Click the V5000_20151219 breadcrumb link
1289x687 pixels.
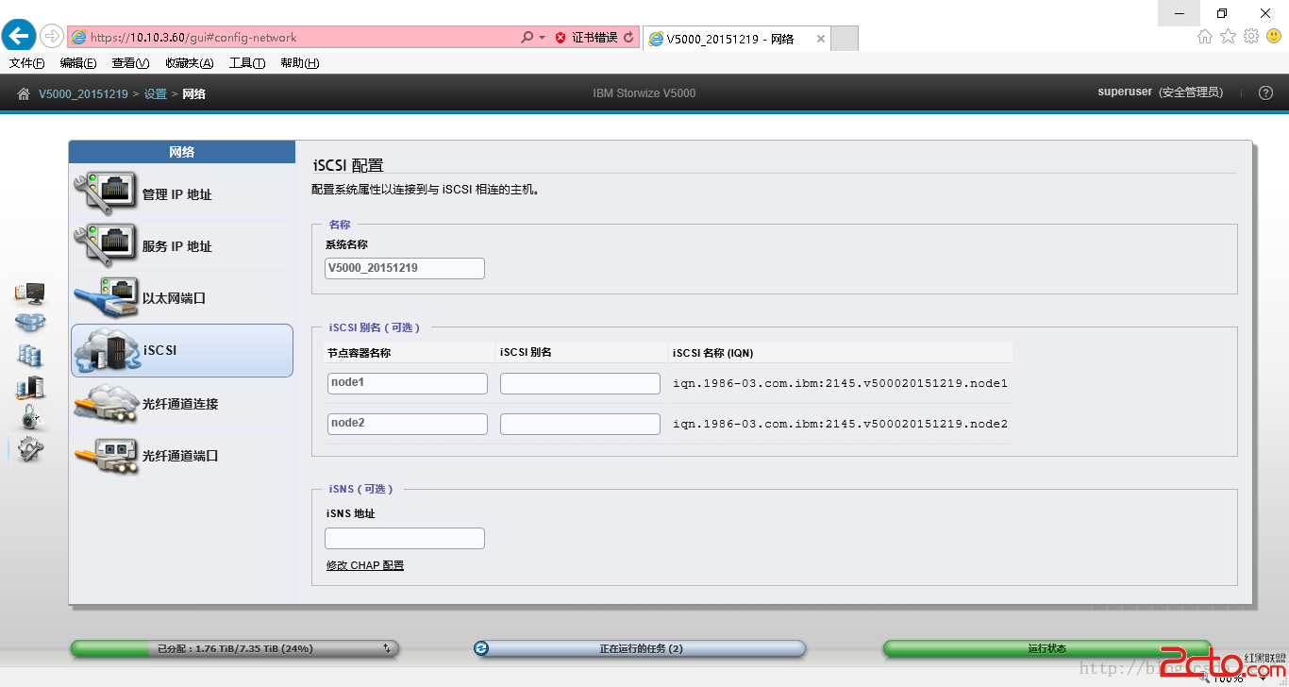(x=83, y=94)
